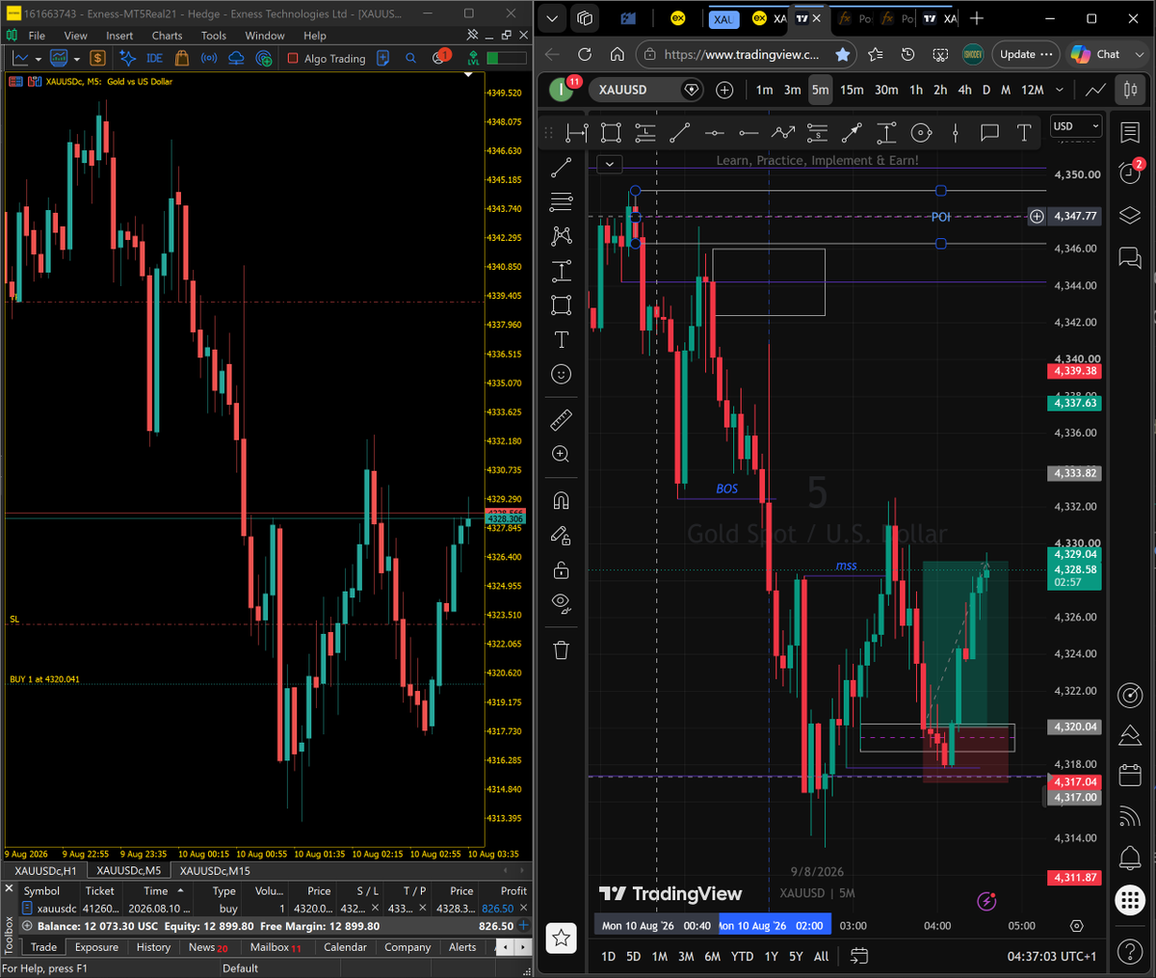The image size is (1156, 978).
Task: Expand the TradingView timeframe list chevron
Action: tap(1060, 90)
